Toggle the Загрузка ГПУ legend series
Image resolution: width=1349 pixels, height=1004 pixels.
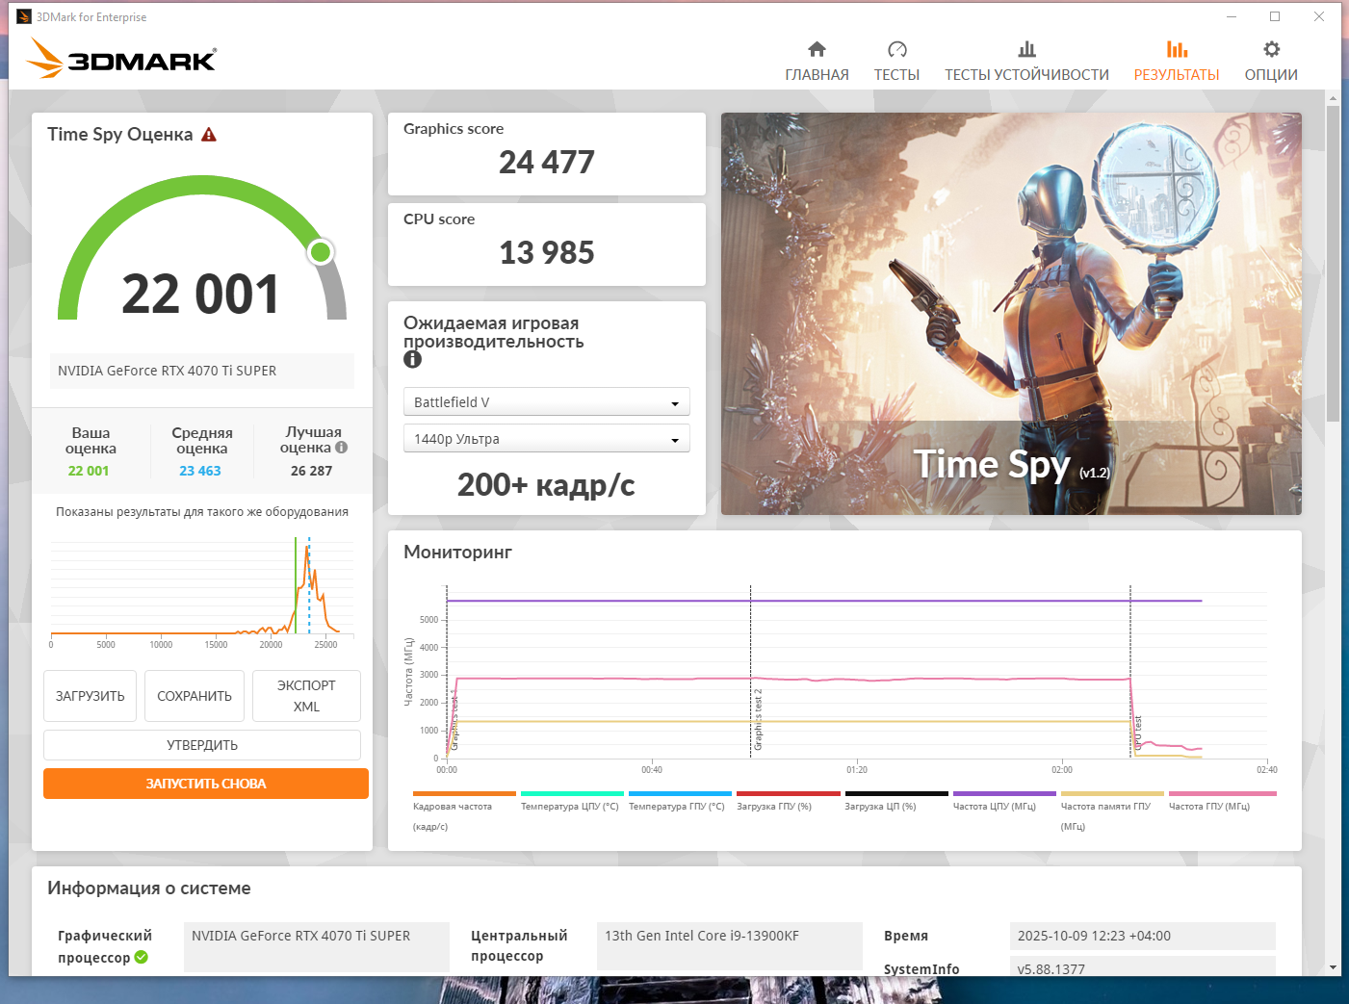[x=788, y=802]
